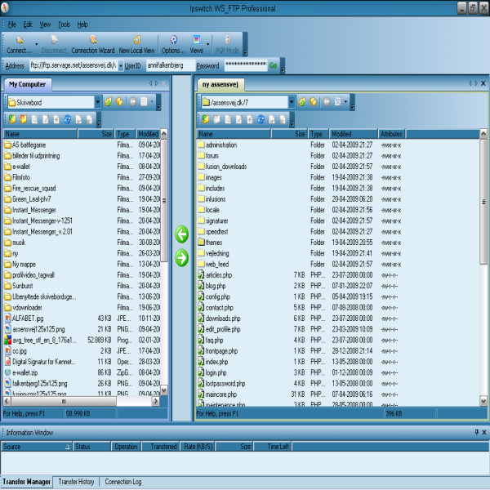Close the ny assensvej pane
Screen dimensions: 490x490
(483, 83)
